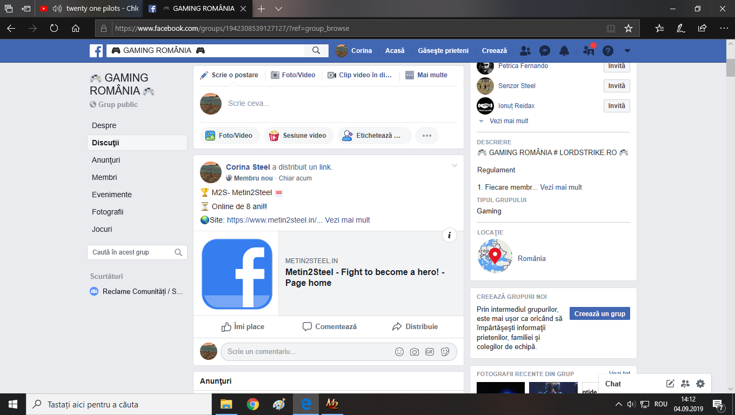Select Foto/Video tab in composer

[x=293, y=75]
